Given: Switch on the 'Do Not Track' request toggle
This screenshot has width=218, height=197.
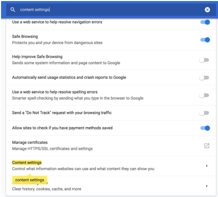Looking at the screenshot, I should click(204, 113).
